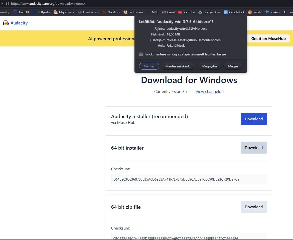Open the Időkép weather bookmark
The width and height of the screenshot is (293, 240).
point(272,12)
